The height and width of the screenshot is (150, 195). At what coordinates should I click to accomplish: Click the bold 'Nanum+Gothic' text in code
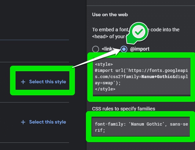pyautogui.click(x=157, y=77)
